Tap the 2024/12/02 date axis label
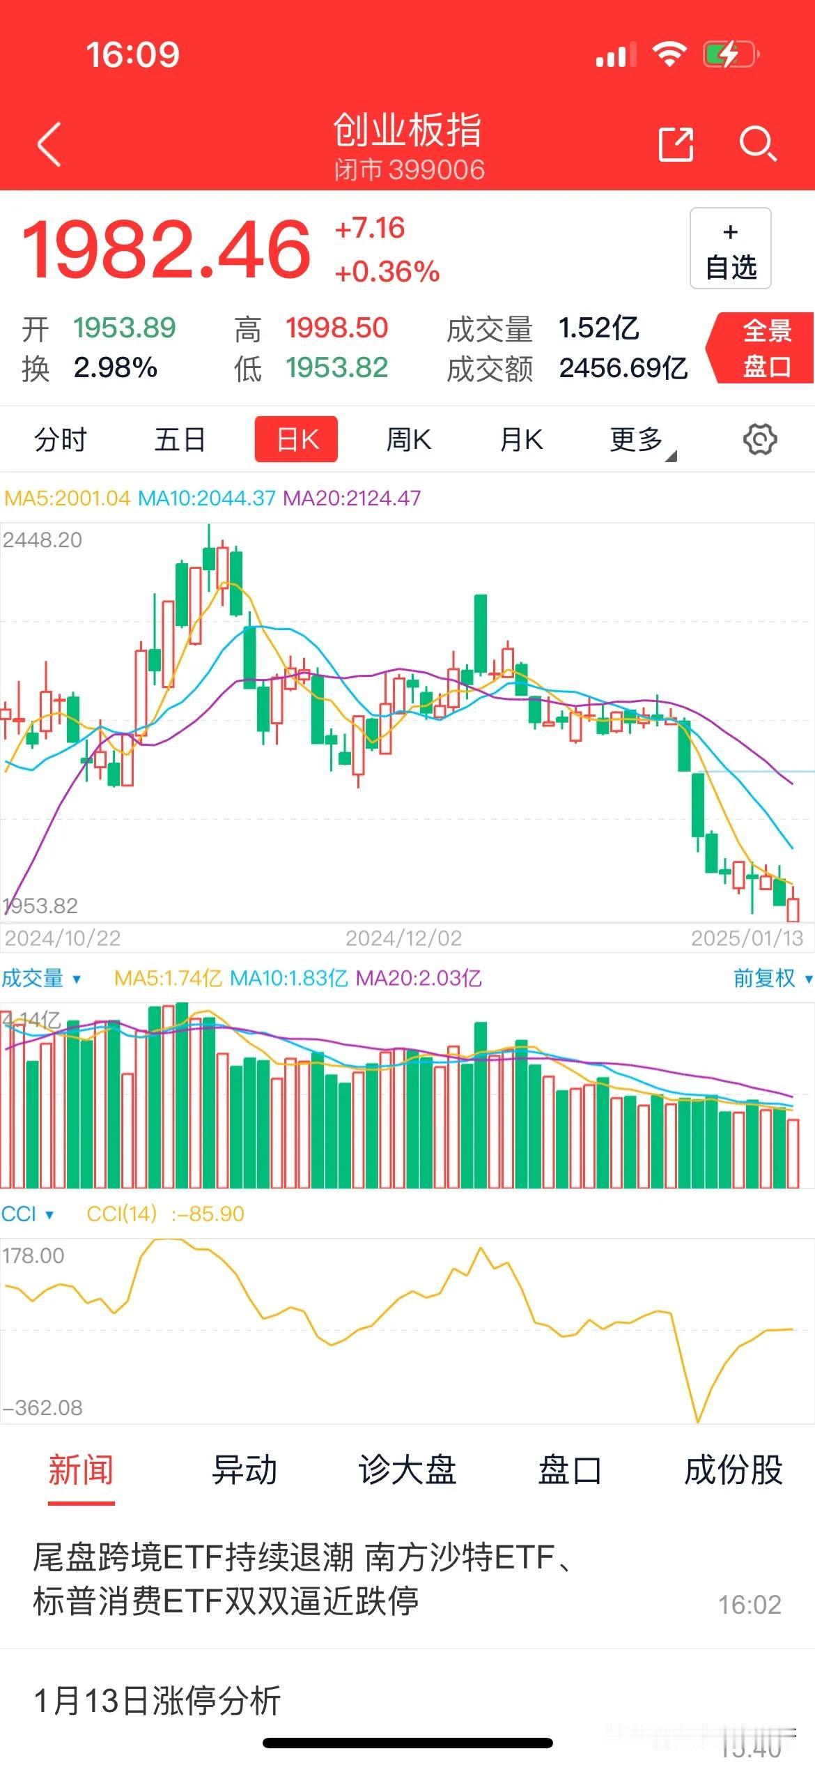Viewport: 815px width, 1765px height. (x=404, y=938)
